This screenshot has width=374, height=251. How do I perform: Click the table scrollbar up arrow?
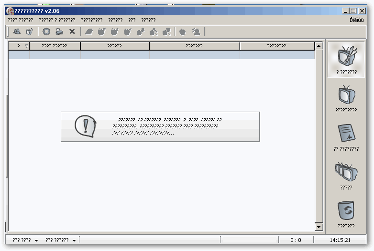pos(319,46)
